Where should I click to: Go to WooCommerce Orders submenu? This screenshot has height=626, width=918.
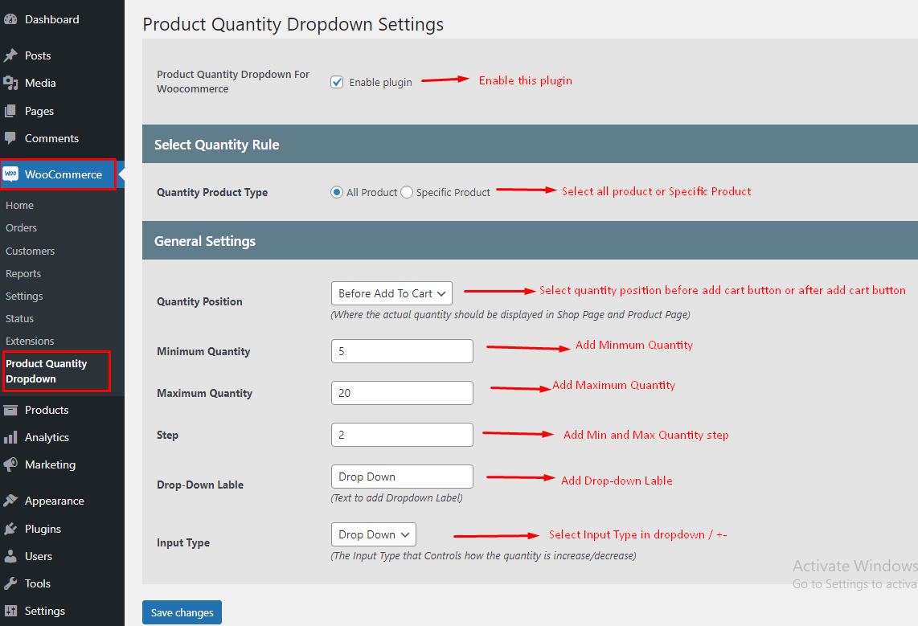[x=21, y=227]
